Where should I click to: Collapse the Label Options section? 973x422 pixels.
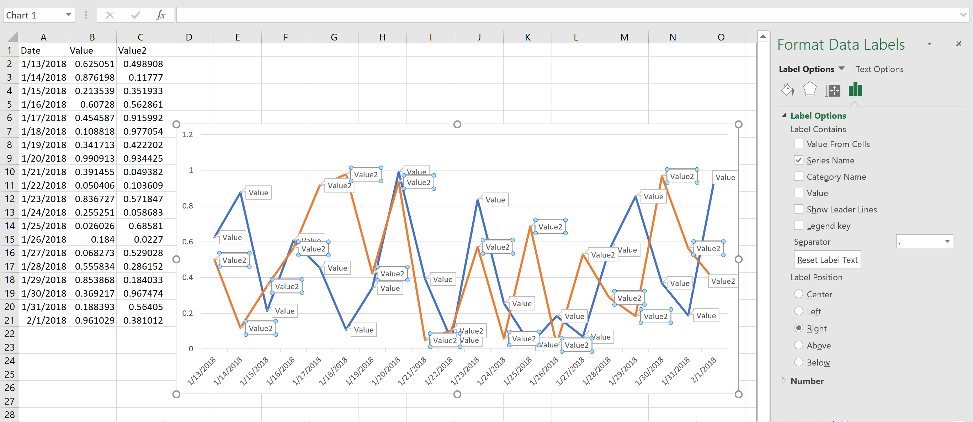(784, 116)
